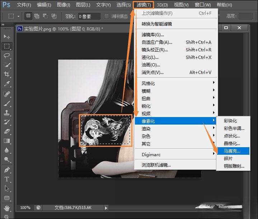Screen dimensions: 258x219
Task: Select the Dodge tool
Action: click(7, 159)
